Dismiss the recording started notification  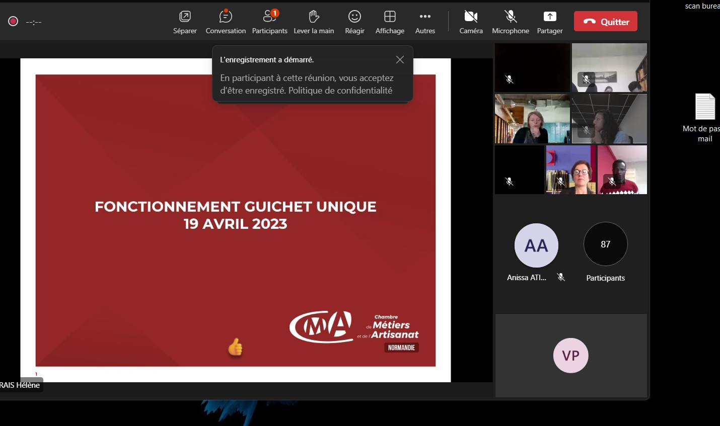400,60
